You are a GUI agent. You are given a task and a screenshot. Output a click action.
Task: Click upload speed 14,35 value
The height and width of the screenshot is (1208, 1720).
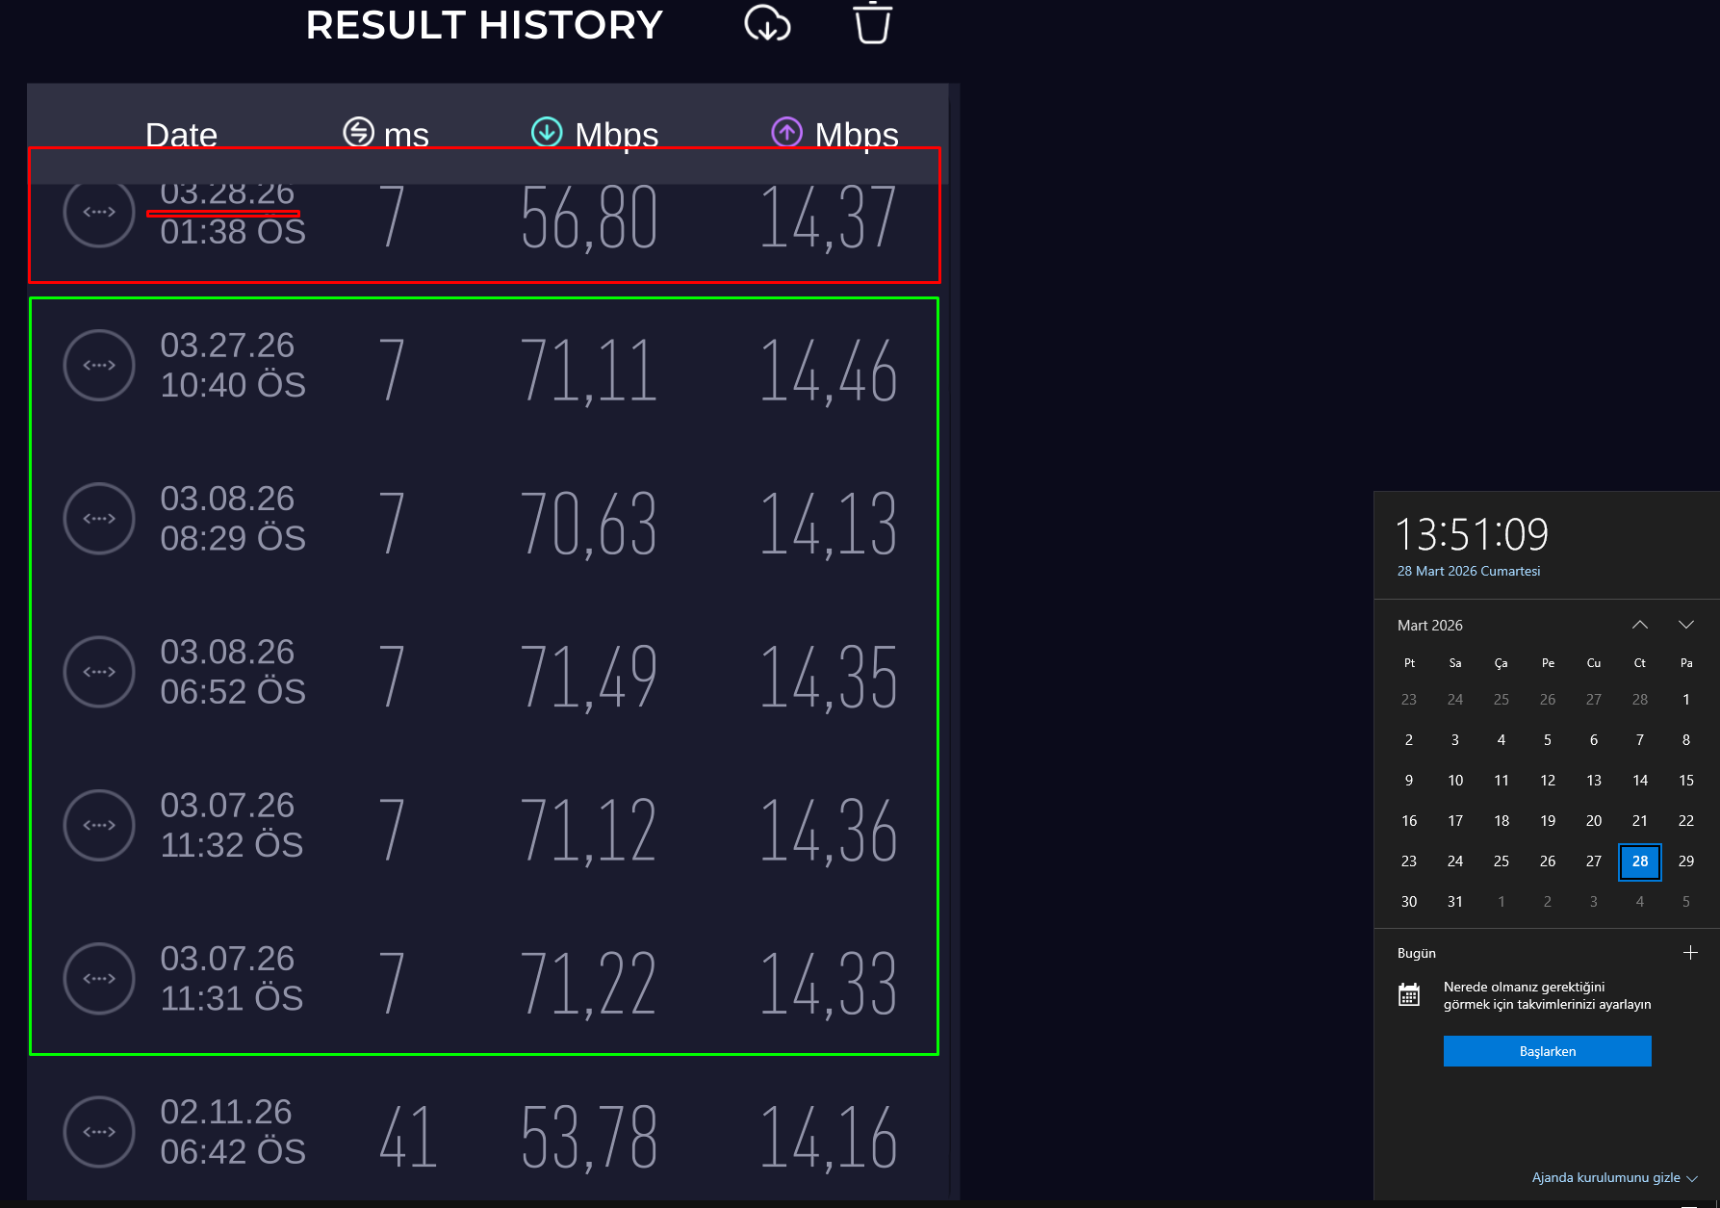829,678
